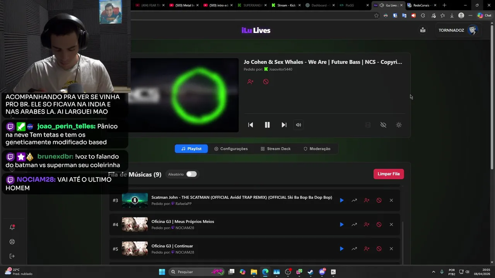
Task: Bookmark this page with star icon
Action: click(376, 15)
